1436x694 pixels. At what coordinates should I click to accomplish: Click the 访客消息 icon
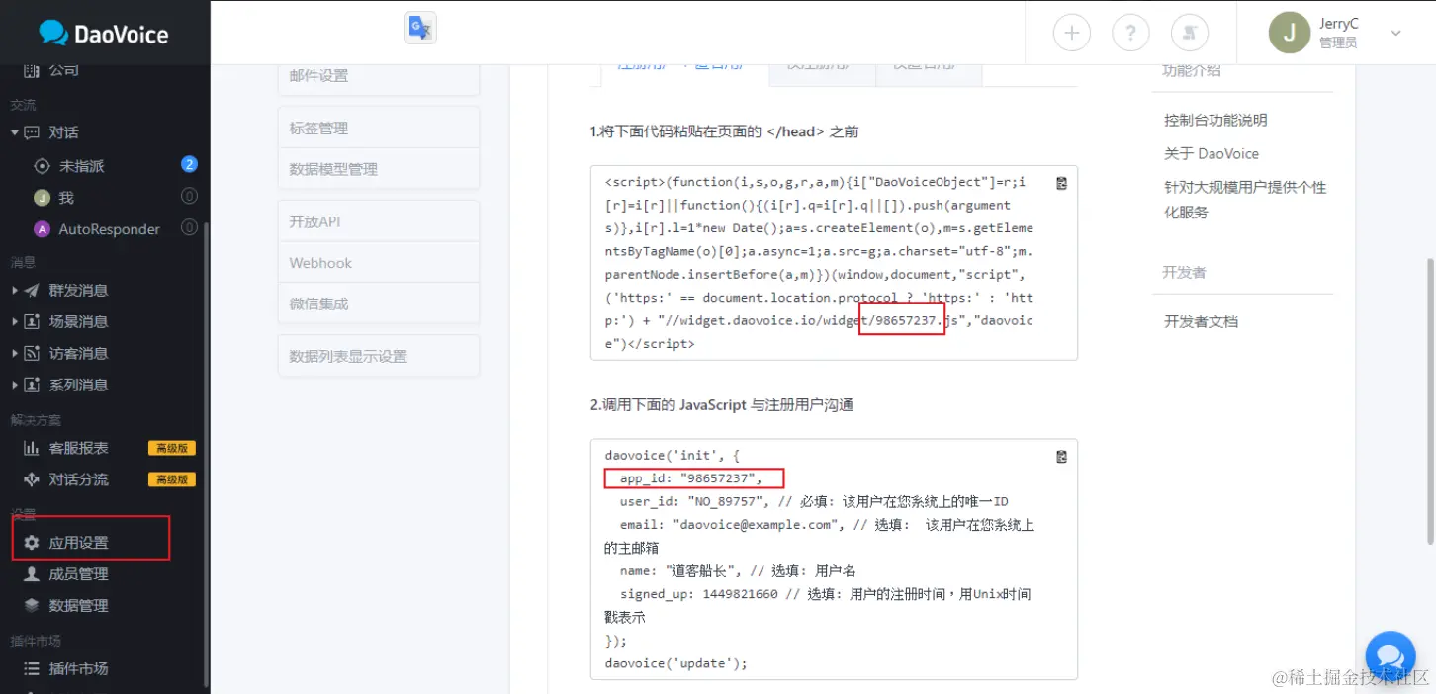tap(32, 354)
